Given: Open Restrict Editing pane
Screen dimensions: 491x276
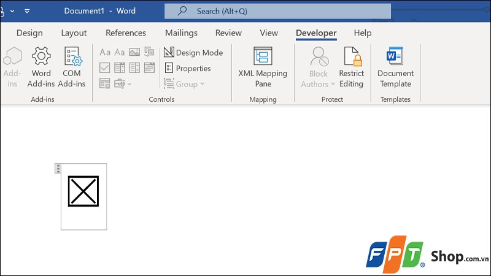Looking at the screenshot, I should tap(351, 67).
